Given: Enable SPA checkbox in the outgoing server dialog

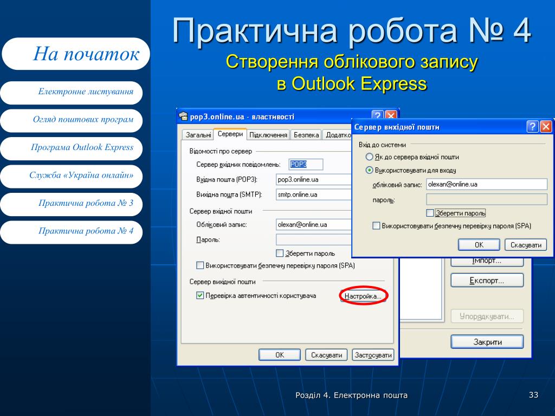Looking at the screenshot, I should point(376,226).
